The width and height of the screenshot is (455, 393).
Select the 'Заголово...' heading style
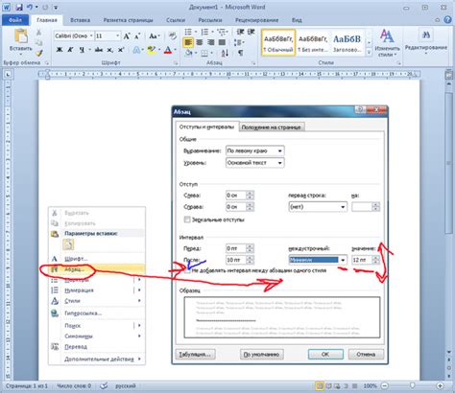pos(347,42)
